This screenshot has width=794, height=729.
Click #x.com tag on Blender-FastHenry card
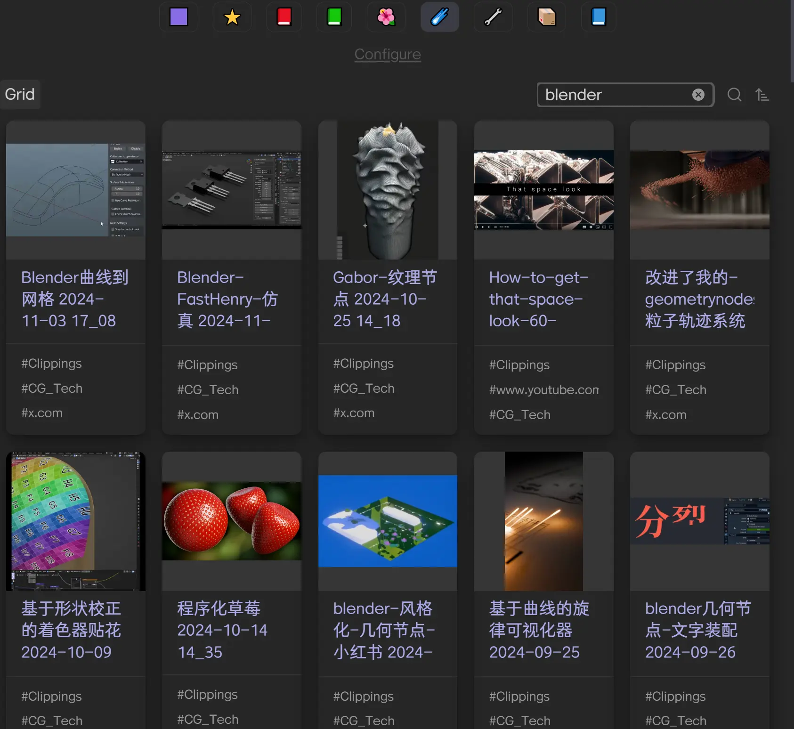click(x=198, y=415)
